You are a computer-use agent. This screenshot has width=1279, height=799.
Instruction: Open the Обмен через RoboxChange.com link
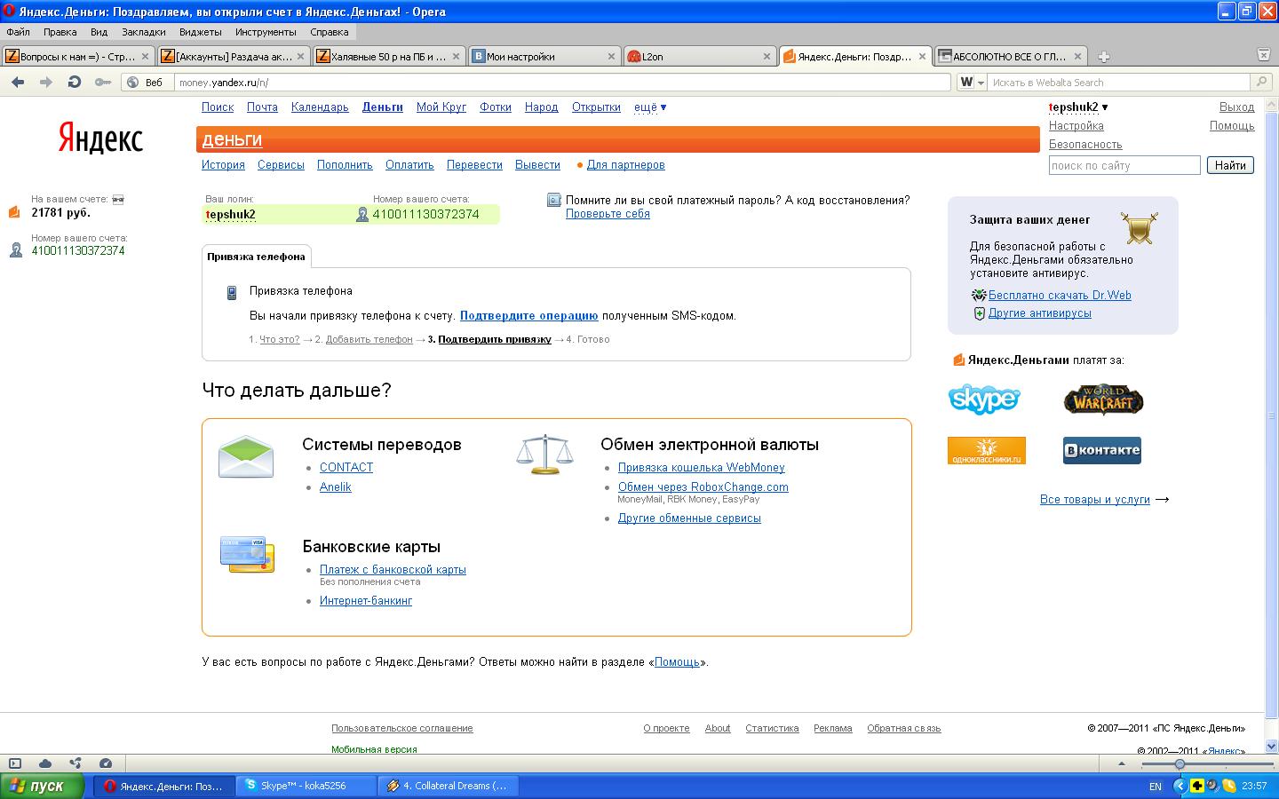[703, 487]
